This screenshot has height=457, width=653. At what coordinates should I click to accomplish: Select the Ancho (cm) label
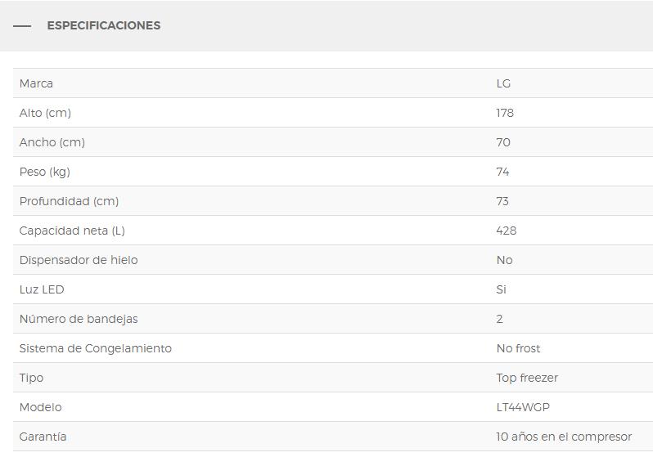point(52,142)
